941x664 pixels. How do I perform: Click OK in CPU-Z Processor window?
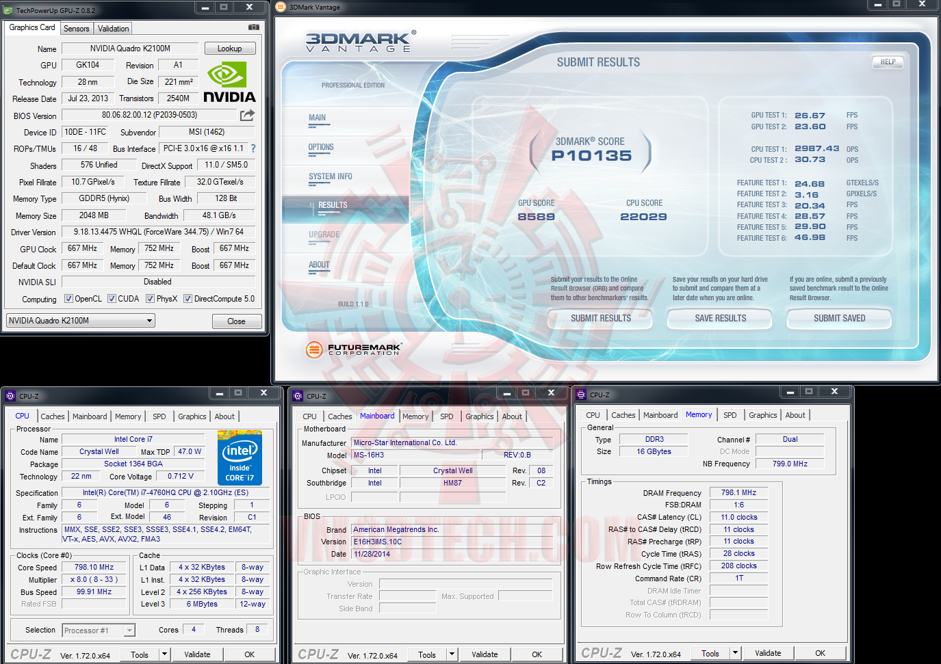250,654
